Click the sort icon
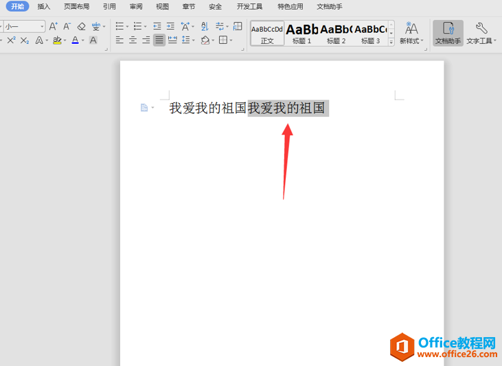 pyautogui.click(x=204, y=27)
